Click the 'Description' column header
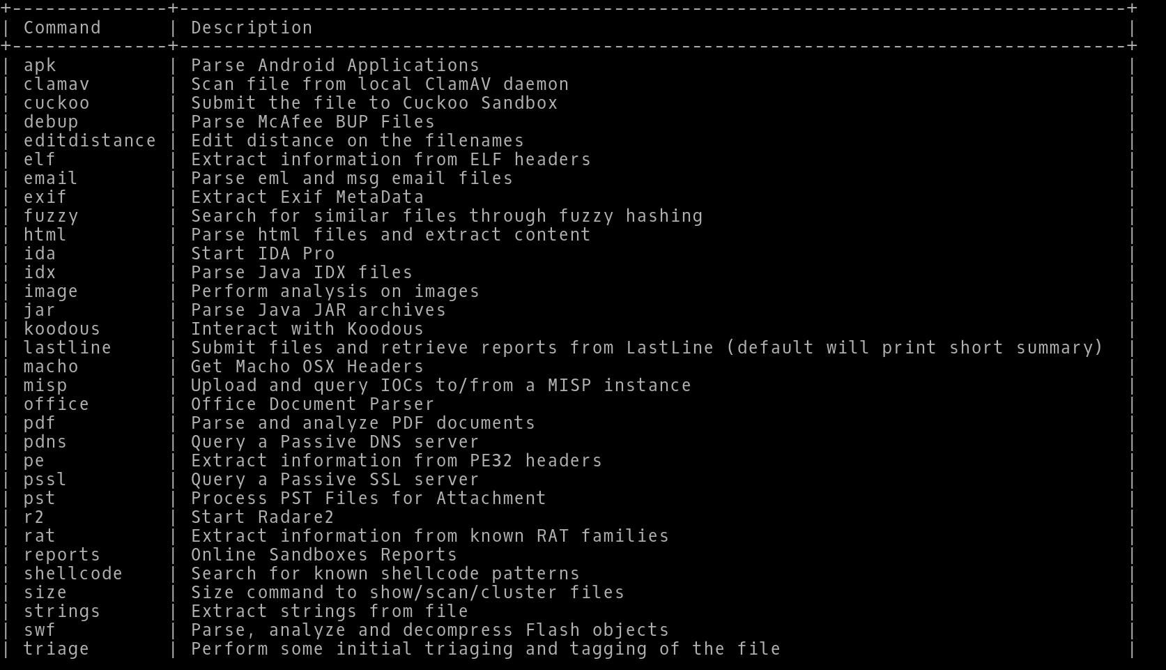The width and height of the screenshot is (1166, 670). point(252,28)
